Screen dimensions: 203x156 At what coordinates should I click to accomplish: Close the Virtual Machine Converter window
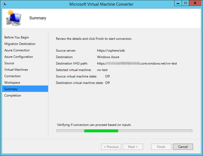tap(195, 3)
